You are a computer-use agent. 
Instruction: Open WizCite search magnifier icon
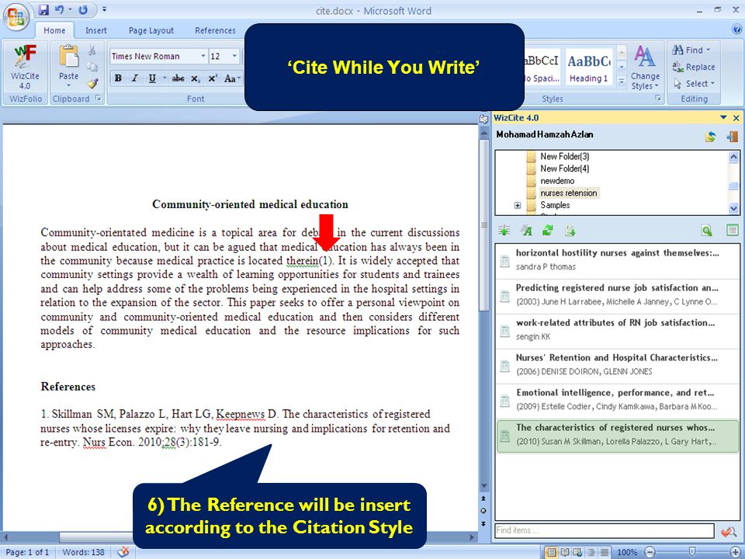(707, 231)
